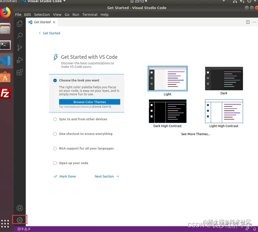Choose the Dark High Contrast theme thumbnail
The height and width of the screenshot is (232, 258).
coord(167,111)
